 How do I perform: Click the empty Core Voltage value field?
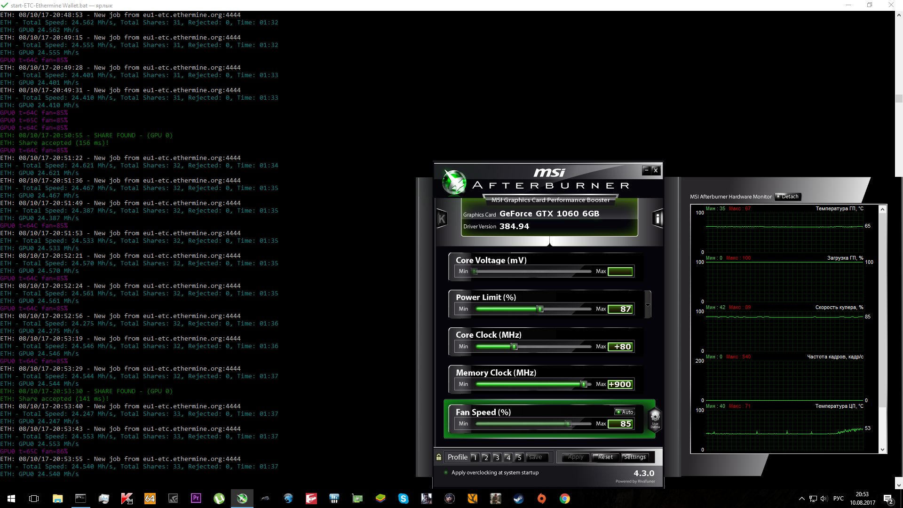point(620,271)
